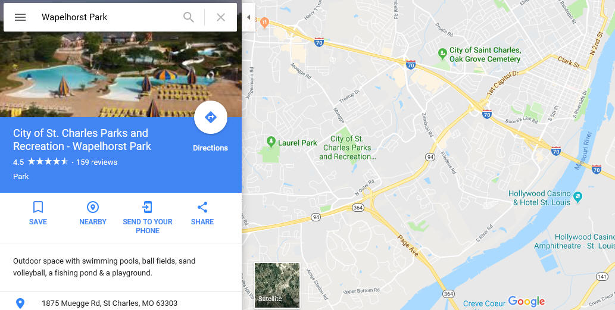Clear the Wapelhorst Park search
Viewport: 615px width, 310px height.
(221, 17)
